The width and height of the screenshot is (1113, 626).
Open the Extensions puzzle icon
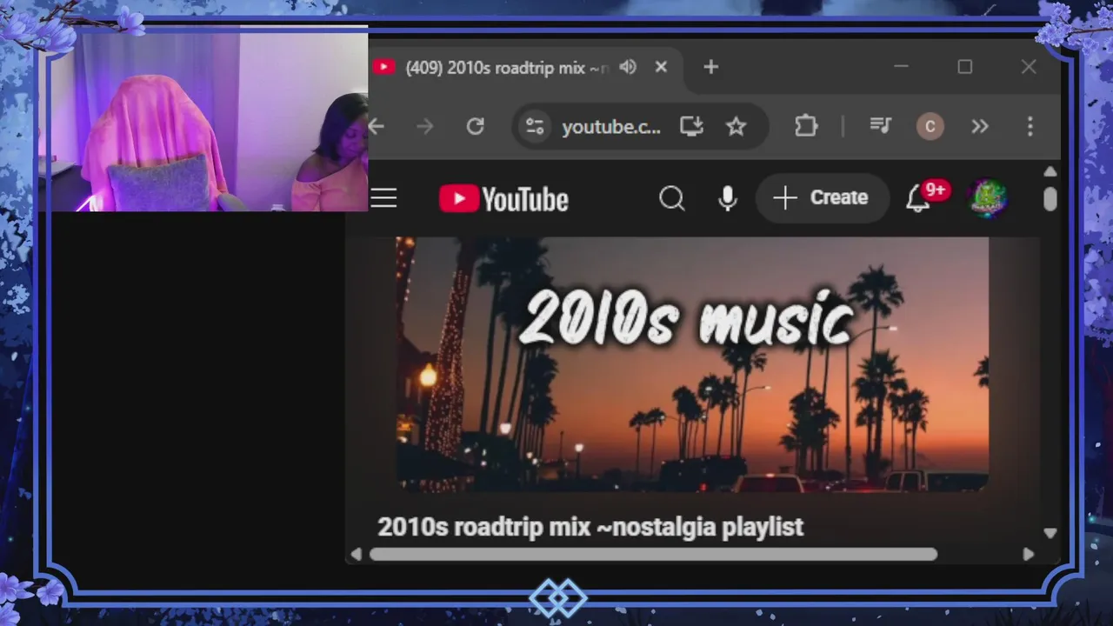pyautogui.click(x=806, y=127)
